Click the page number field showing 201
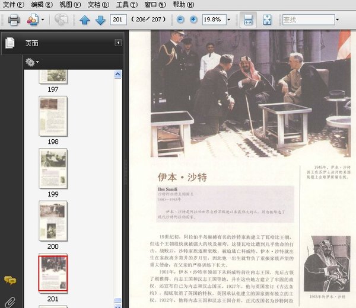Viewport: 356px width, 308px height. [x=118, y=20]
